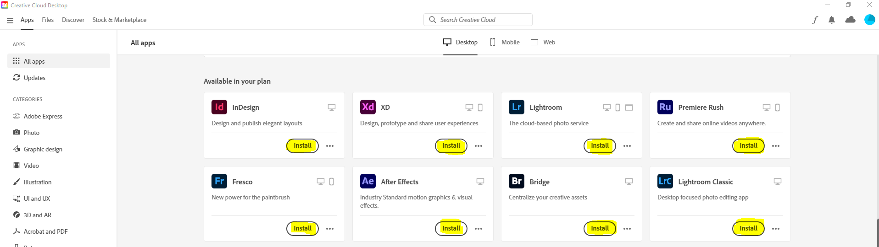Install Premiere Rush
Screen dimensions: 879x247
(x=748, y=145)
